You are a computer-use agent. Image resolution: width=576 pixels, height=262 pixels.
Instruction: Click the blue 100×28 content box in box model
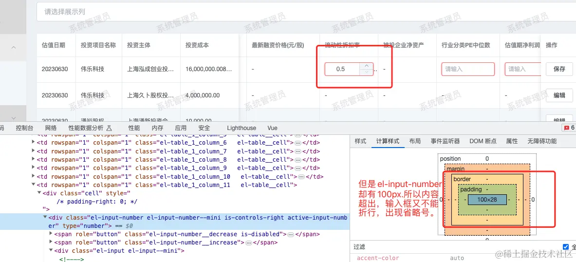(x=487, y=200)
